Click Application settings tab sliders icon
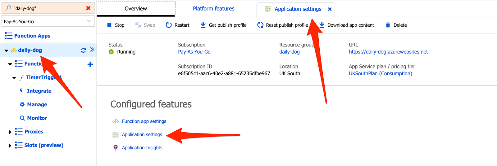The width and height of the screenshot is (497, 166). 268,9
